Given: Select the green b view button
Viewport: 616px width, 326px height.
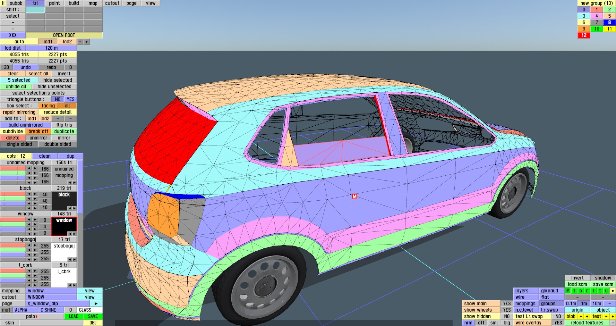Looking at the screenshot, I should (581, 291).
